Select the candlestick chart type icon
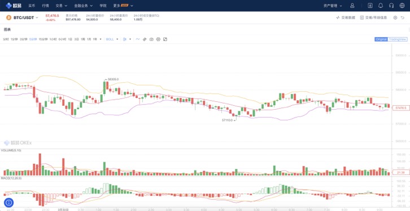 click(x=125, y=39)
